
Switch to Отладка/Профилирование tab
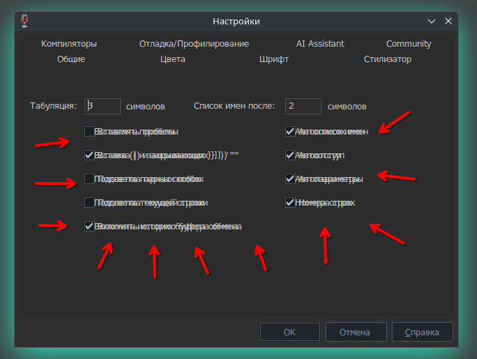click(x=194, y=43)
